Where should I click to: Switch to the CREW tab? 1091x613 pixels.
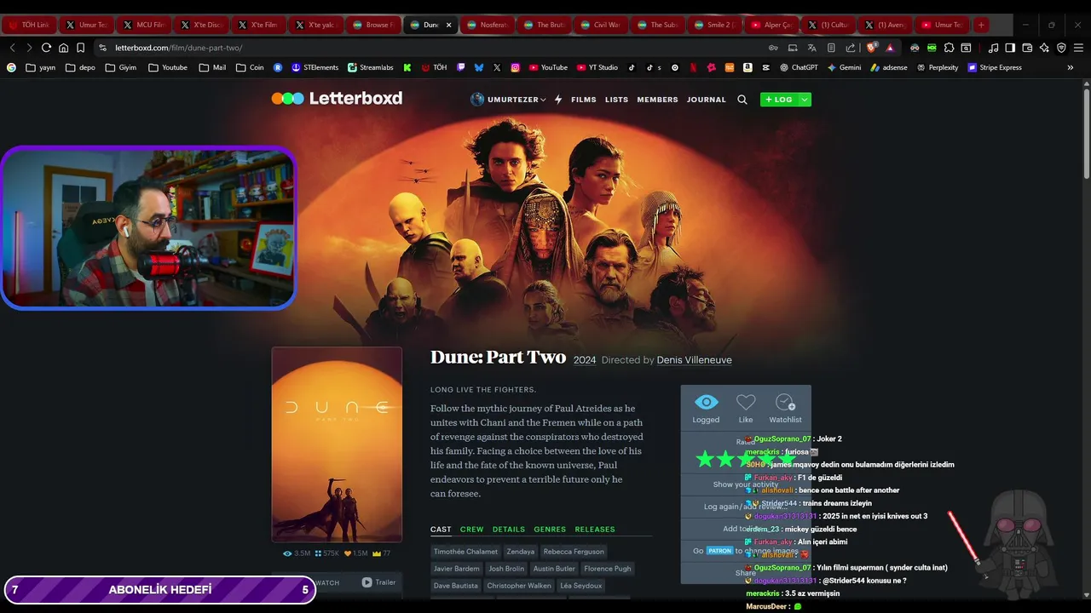point(471,530)
